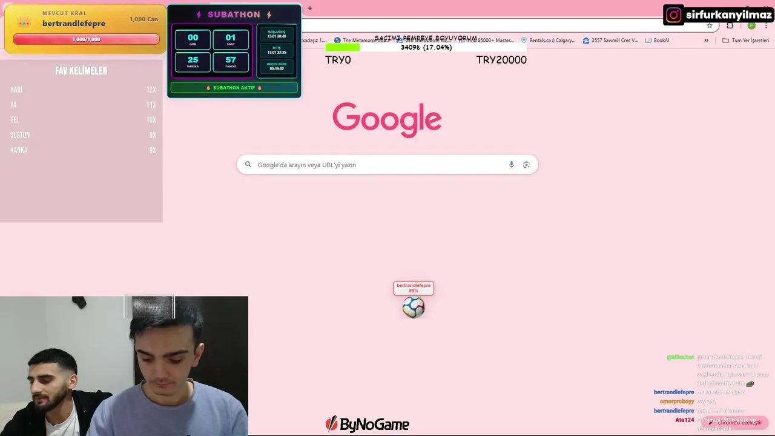Viewport: 775px width, 436px height.
Task: Click the KANKA row in Fav Kelimeler
Action: click(x=83, y=150)
